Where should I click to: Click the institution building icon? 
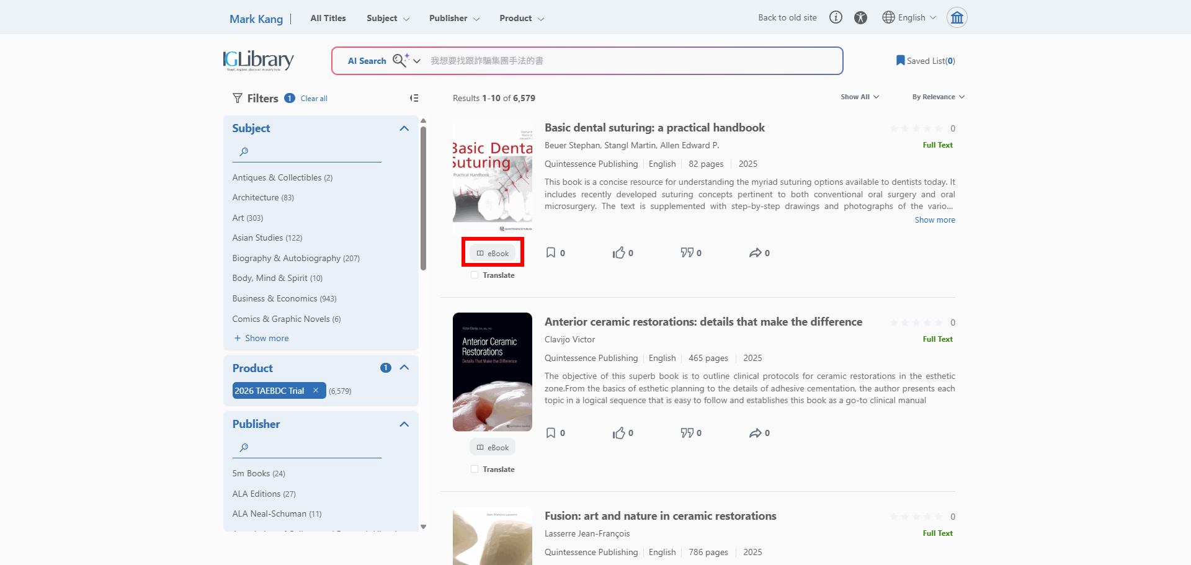pyautogui.click(x=957, y=17)
